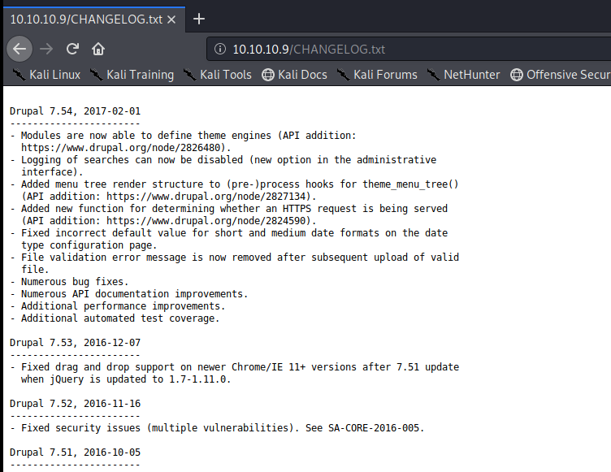Close the 10.10.10.9/CHANGELOG.txt tab
This screenshot has height=472, width=611.
tap(171, 19)
